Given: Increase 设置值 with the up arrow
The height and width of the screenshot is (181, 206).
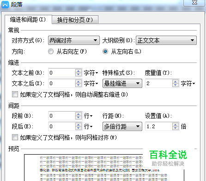Looking at the screenshot, I should [176, 125].
